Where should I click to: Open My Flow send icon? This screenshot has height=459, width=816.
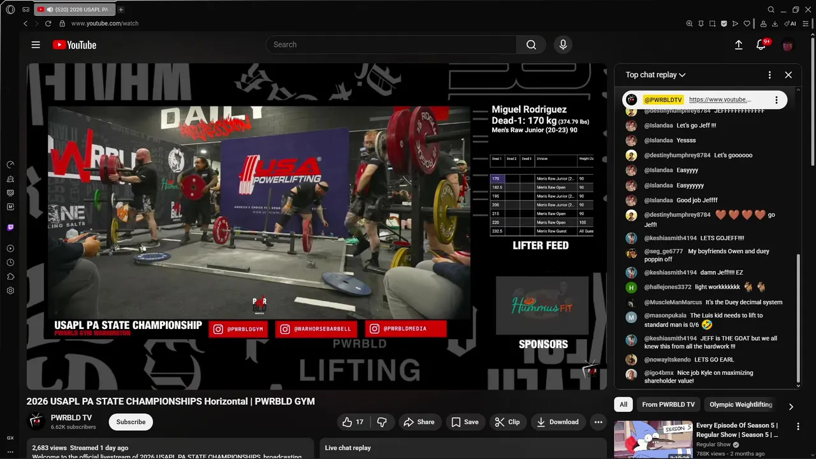(735, 24)
